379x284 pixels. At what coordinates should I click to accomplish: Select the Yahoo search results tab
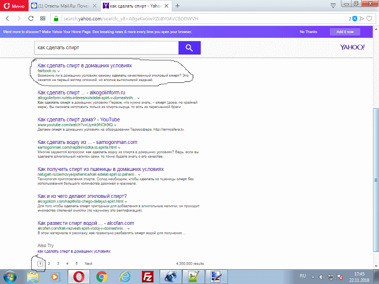(x=135, y=6)
